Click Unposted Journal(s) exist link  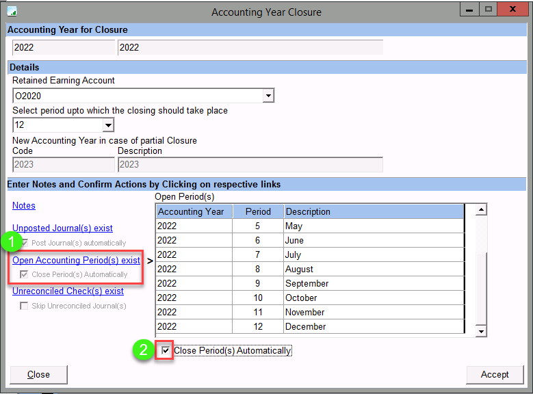point(62,228)
